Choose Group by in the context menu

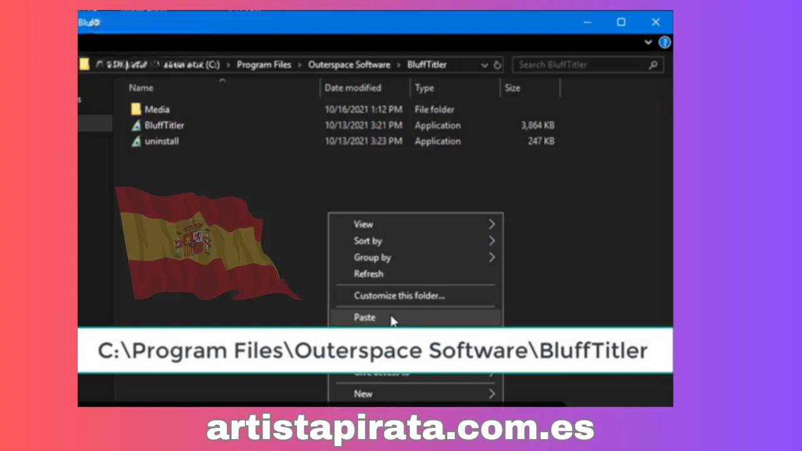[372, 257]
